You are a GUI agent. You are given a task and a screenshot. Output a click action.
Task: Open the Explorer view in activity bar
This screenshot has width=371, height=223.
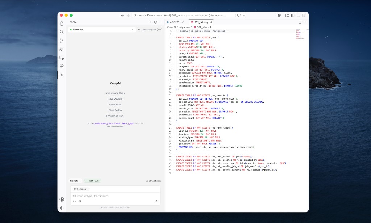pyautogui.click(x=62, y=24)
